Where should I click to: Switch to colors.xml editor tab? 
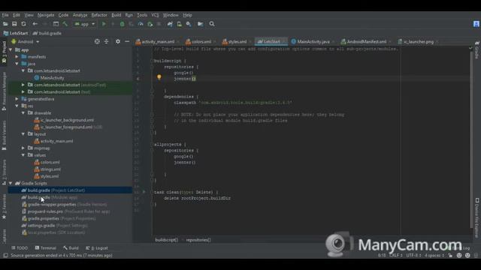tap(201, 42)
